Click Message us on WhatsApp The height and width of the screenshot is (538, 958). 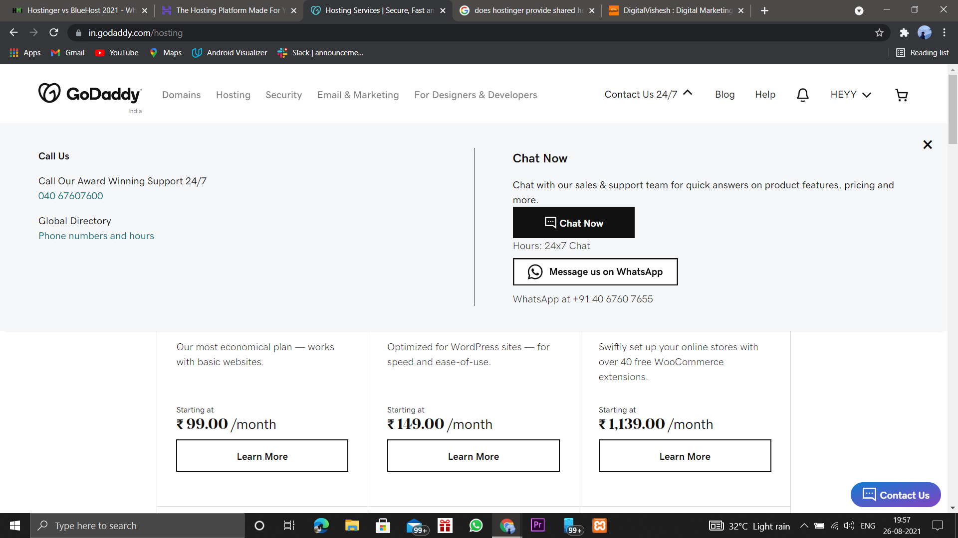595,272
